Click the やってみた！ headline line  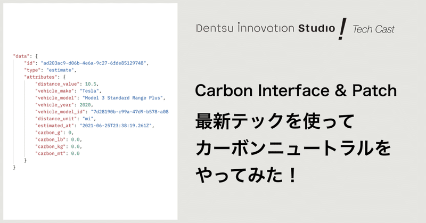246,175
